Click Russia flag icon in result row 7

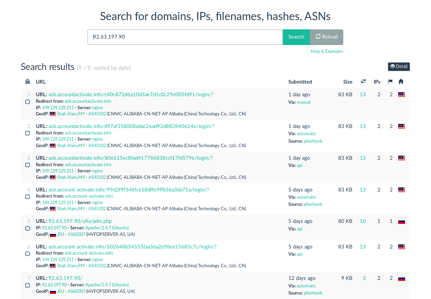point(402,279)
